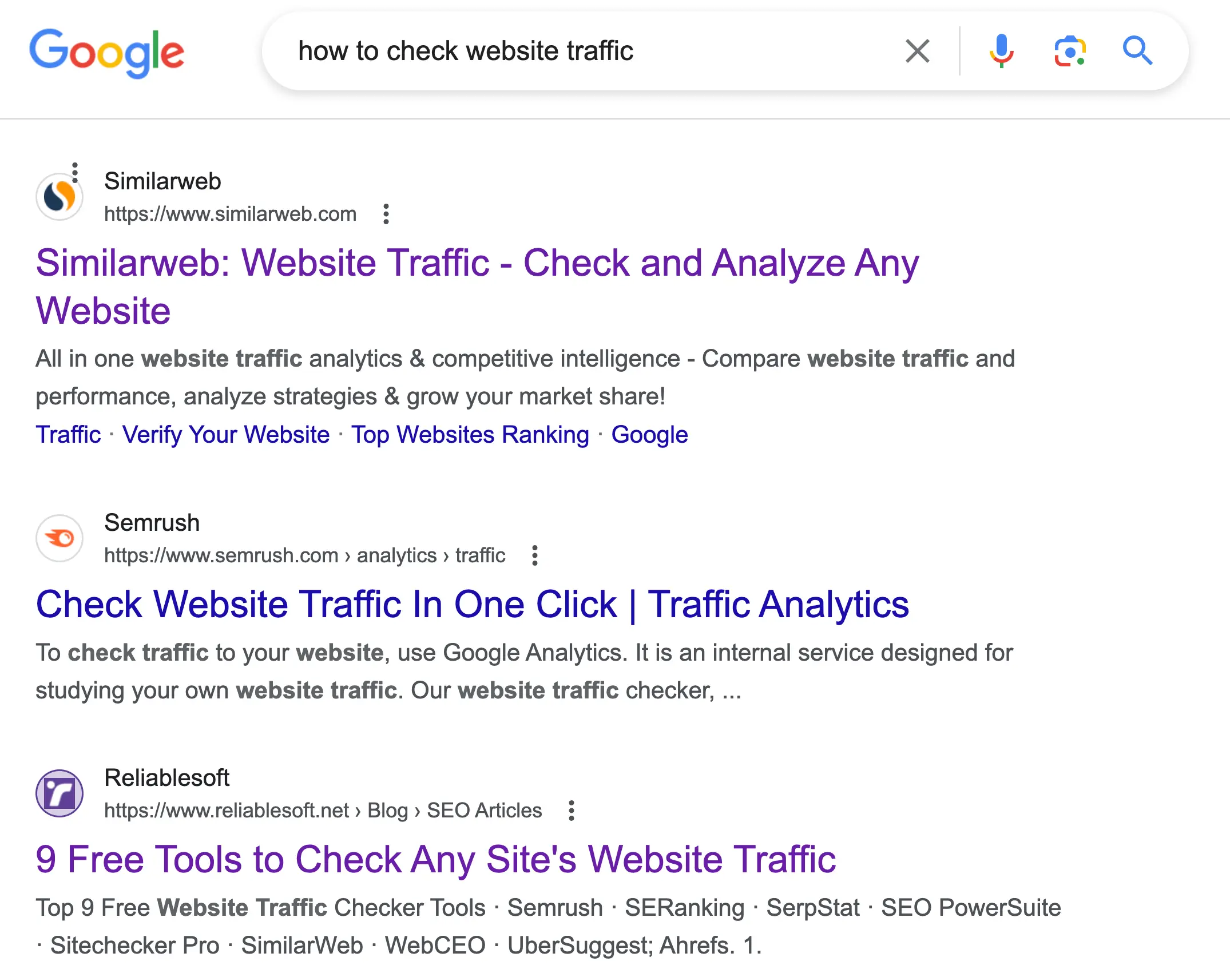Open more options for Similarweb result
Screen dimensions: 1230x977
(x=386, y=214)
